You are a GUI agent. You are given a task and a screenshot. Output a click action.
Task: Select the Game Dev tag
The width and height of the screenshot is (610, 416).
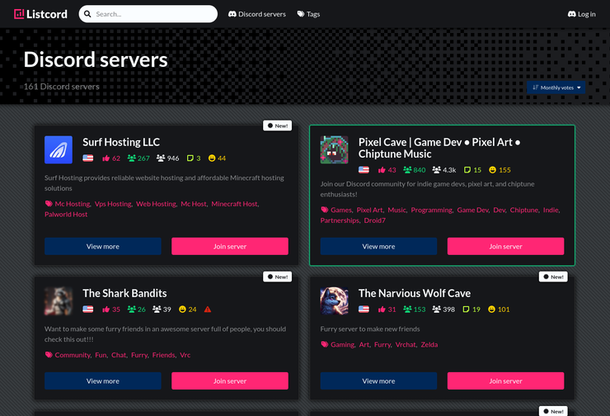tap(473, 210)
